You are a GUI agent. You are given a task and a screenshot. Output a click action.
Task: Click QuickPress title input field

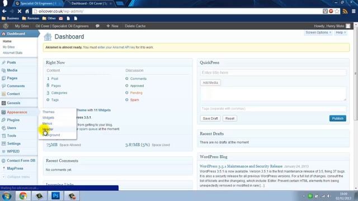(273, 73)
